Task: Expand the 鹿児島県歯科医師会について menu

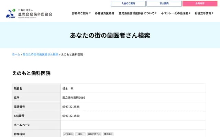Action: pyautogui.click(x=137, y=13)
